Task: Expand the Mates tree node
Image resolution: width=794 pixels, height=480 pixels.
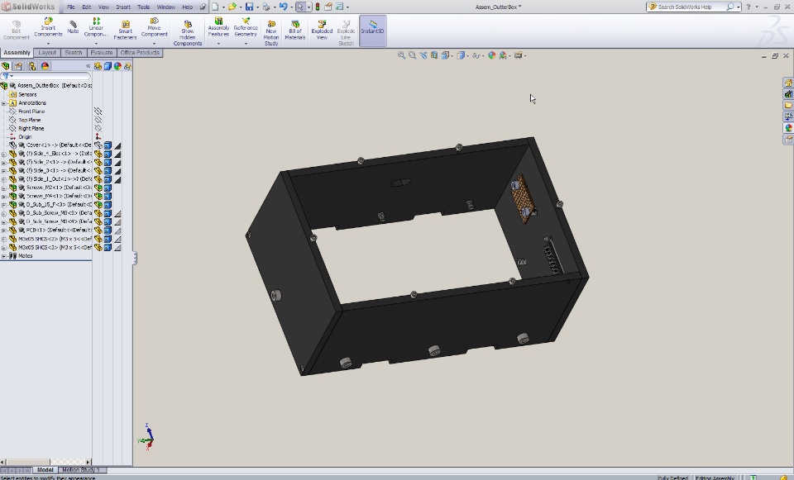Action: click(4, 256)
